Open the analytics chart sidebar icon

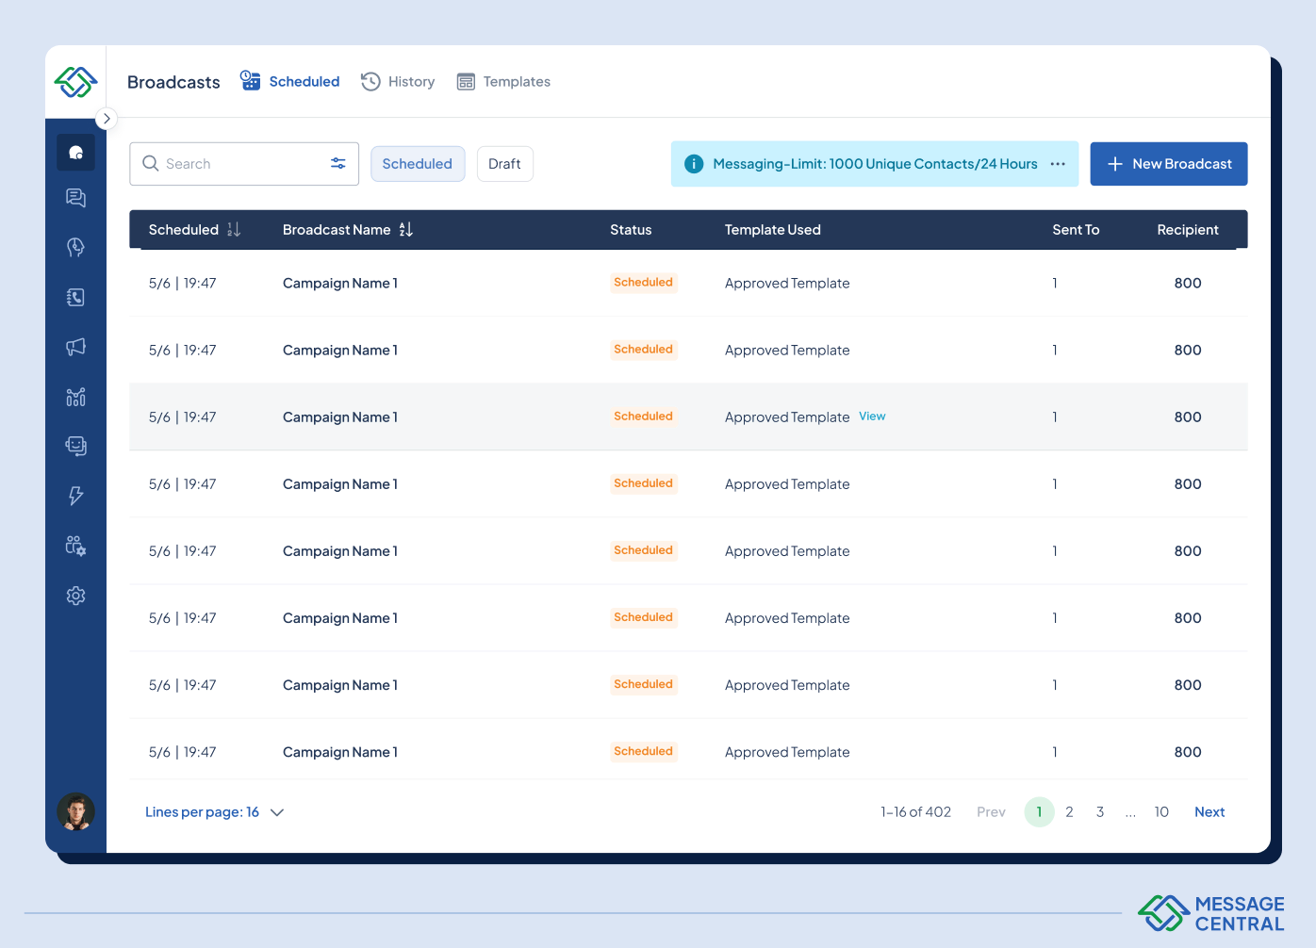[x=75, y=397]
